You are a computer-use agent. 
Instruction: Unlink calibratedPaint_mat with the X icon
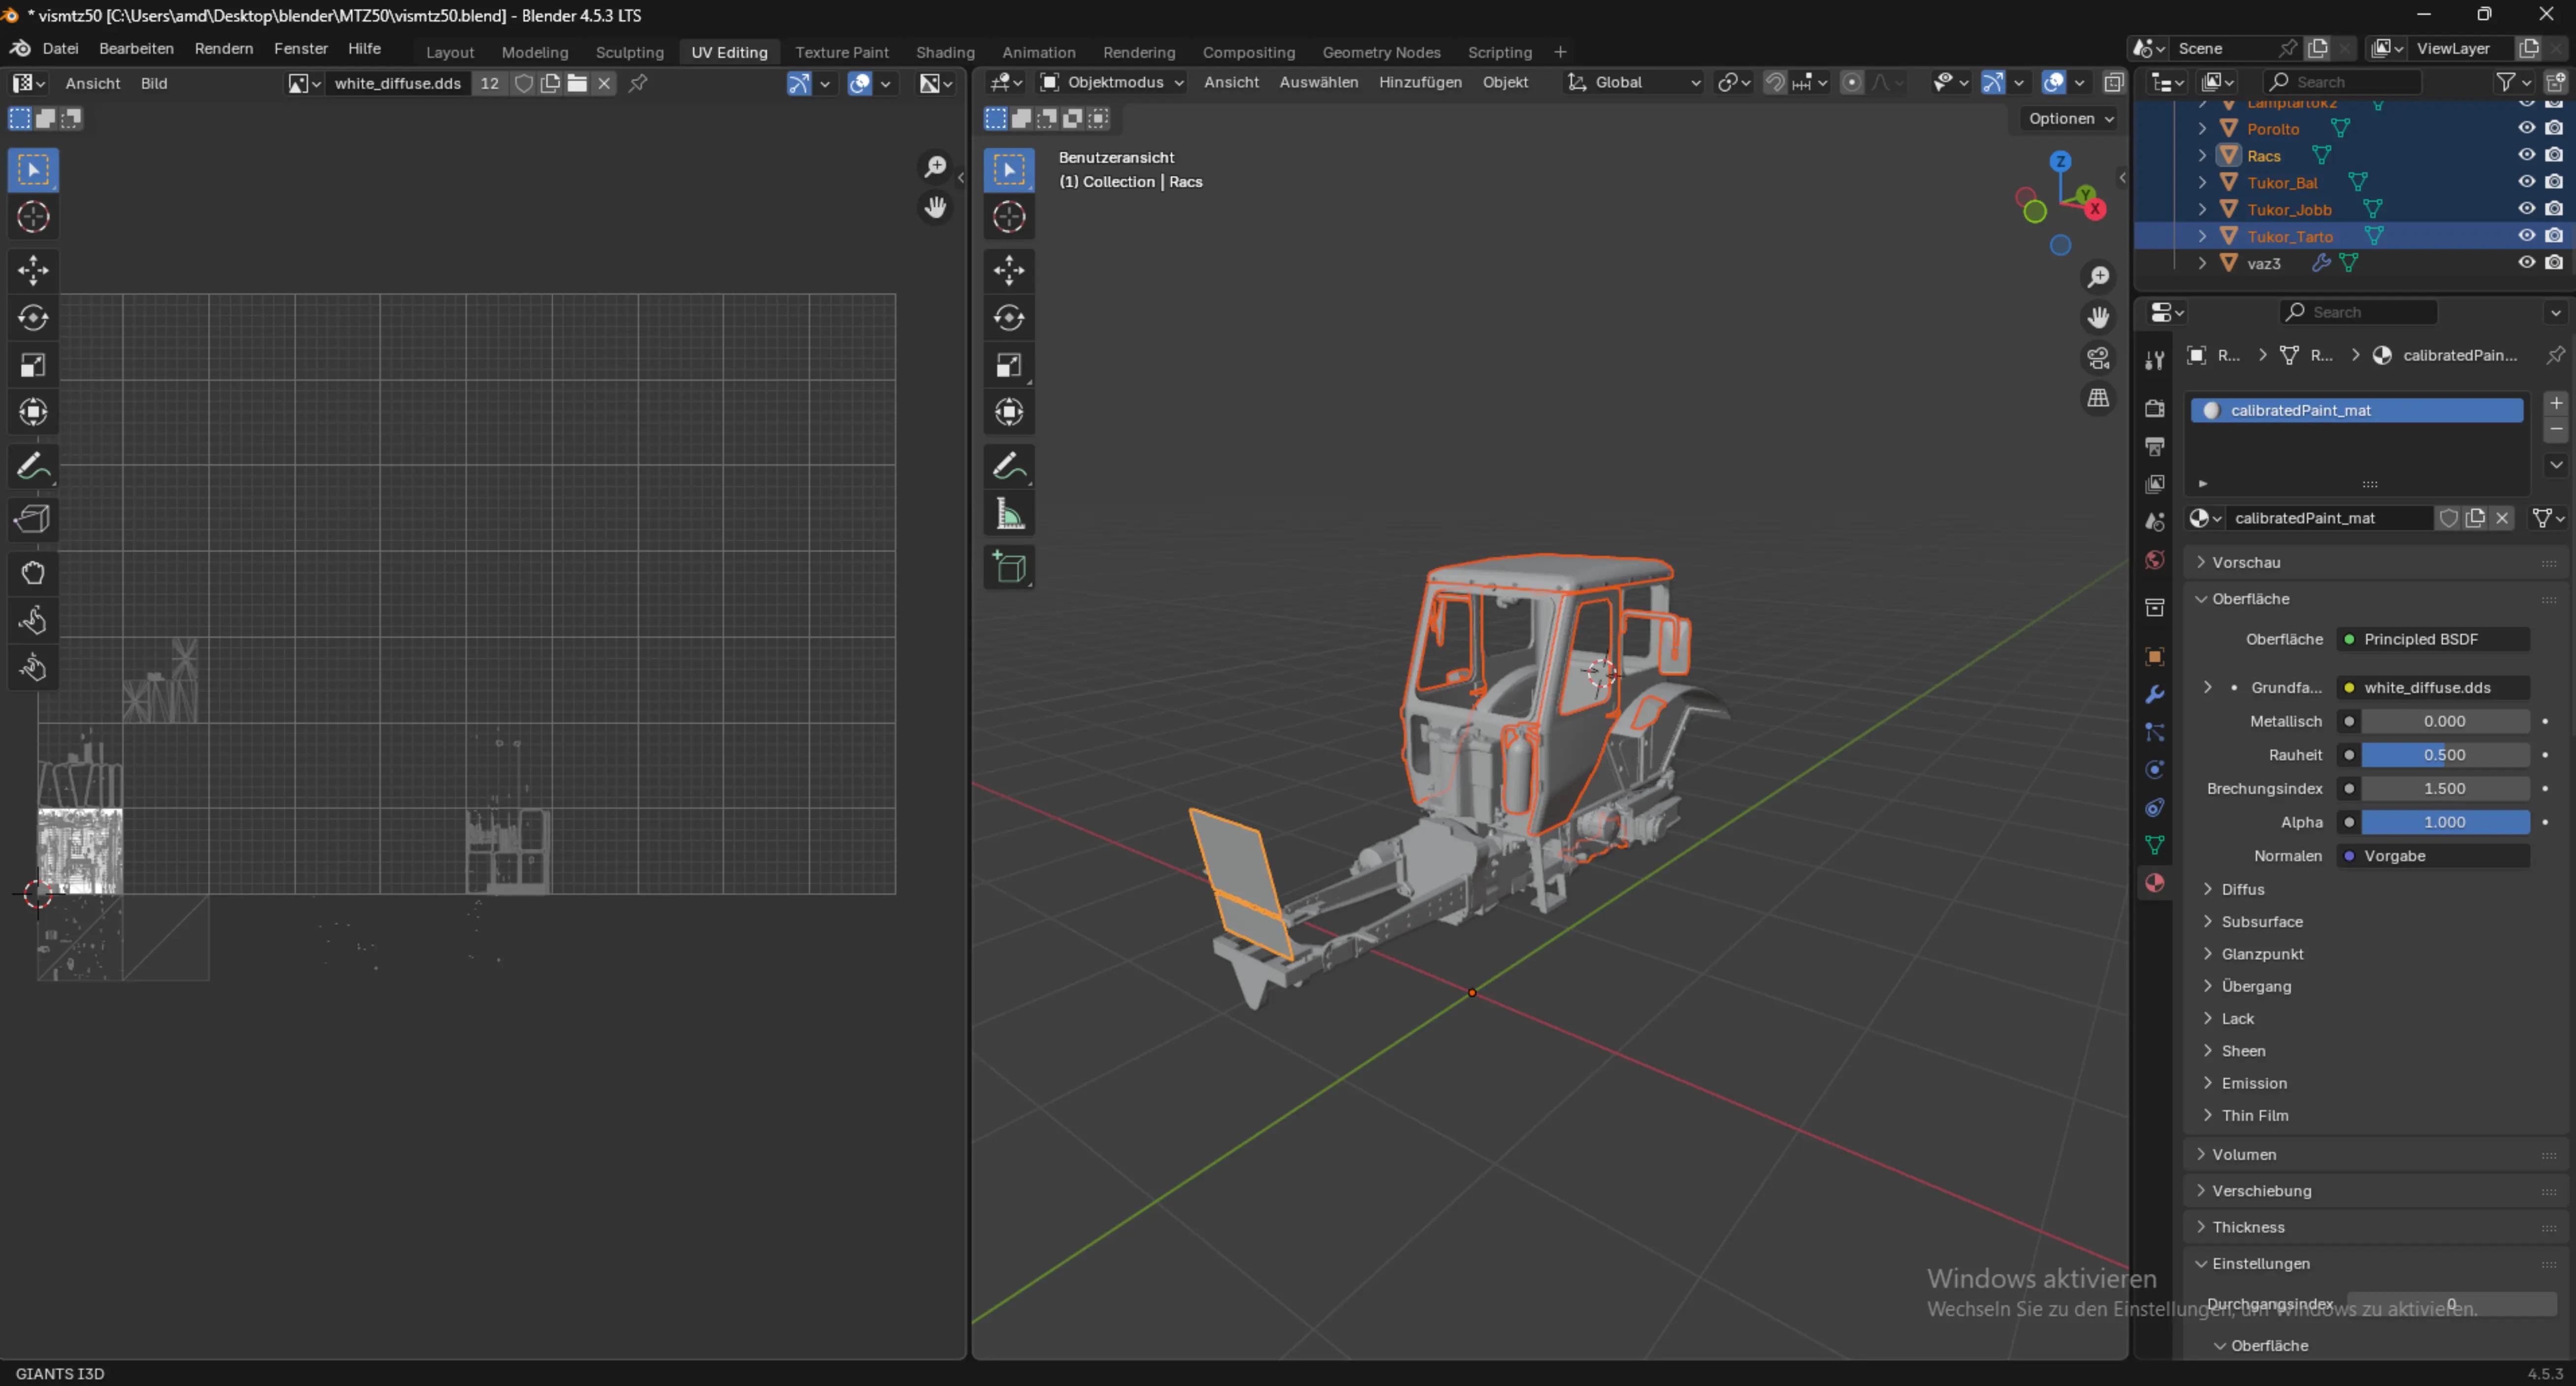pyautogui.click(x=2502, y=518)
